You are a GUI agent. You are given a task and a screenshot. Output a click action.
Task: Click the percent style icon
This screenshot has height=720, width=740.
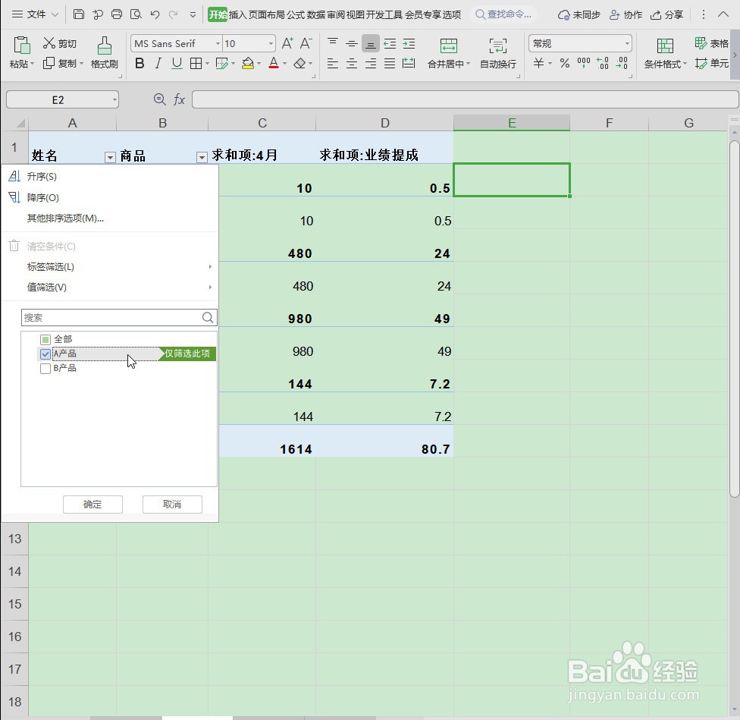coord(565,64)
